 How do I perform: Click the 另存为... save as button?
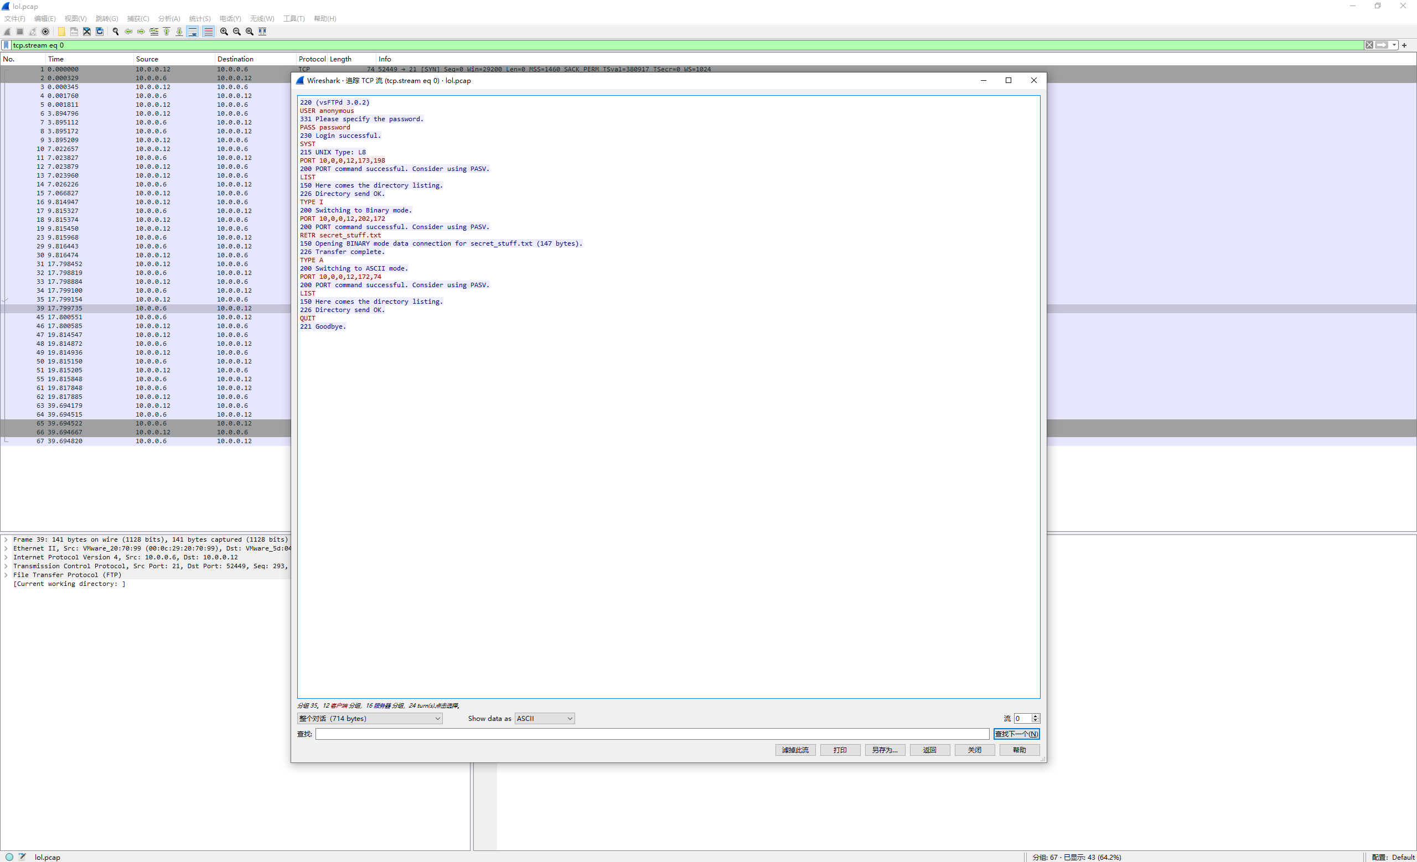pos(885,750)
